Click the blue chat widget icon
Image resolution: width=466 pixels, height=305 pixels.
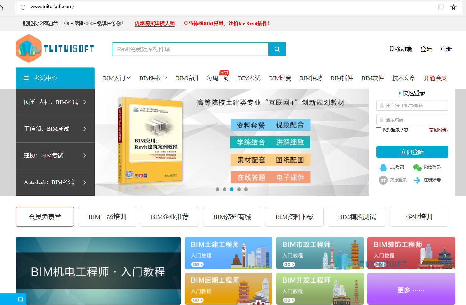pyautogui.click(x=21, y=299)
